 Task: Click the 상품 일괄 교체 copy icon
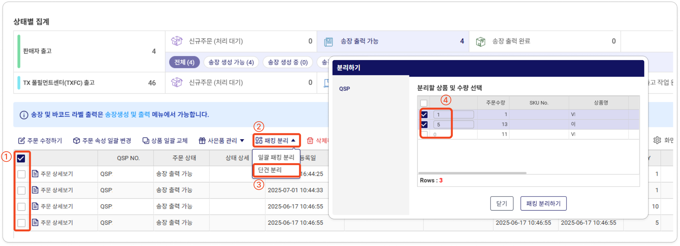pyautogui.click(x=145, y=141)
